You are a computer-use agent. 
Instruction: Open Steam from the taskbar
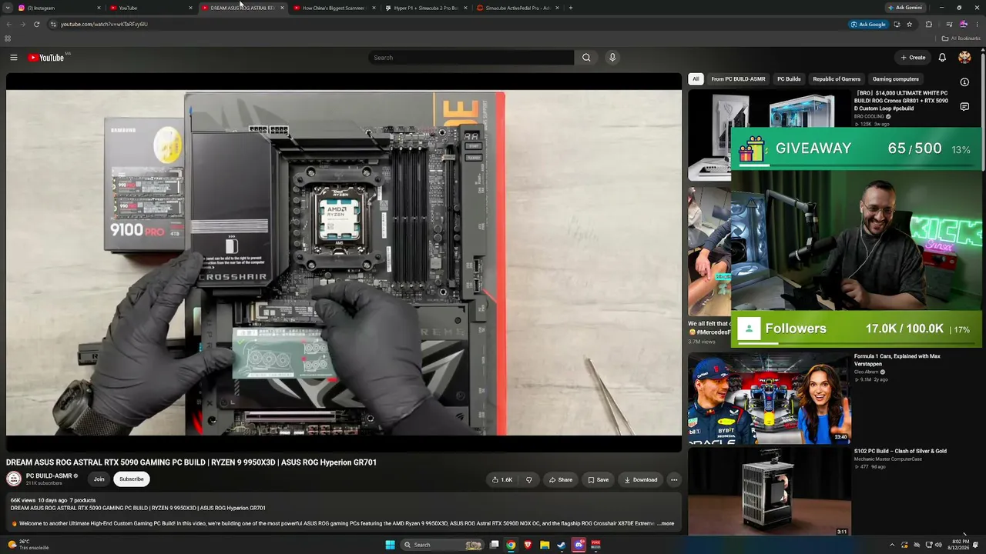tap(561, 545)
